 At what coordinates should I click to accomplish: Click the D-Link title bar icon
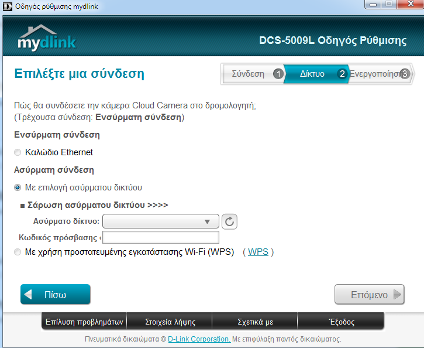[x=7, y=6]
